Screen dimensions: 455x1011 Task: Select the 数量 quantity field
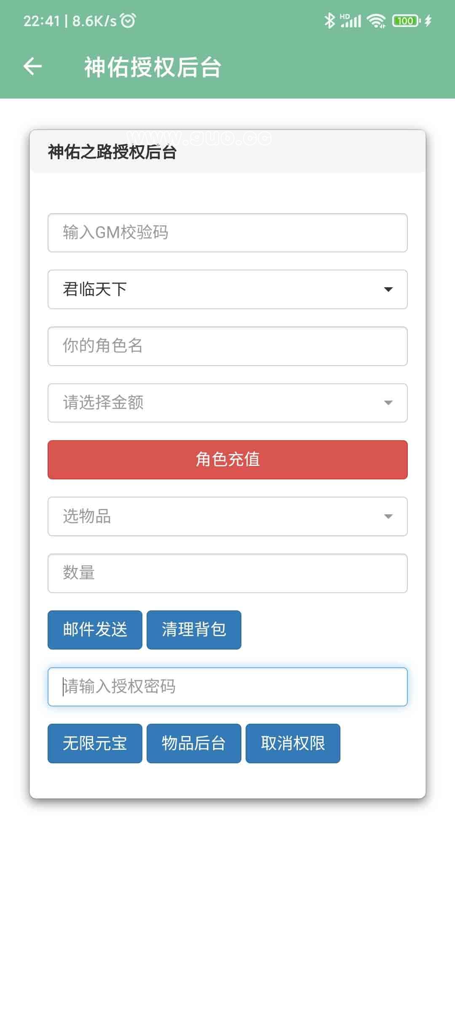(227, 573)
